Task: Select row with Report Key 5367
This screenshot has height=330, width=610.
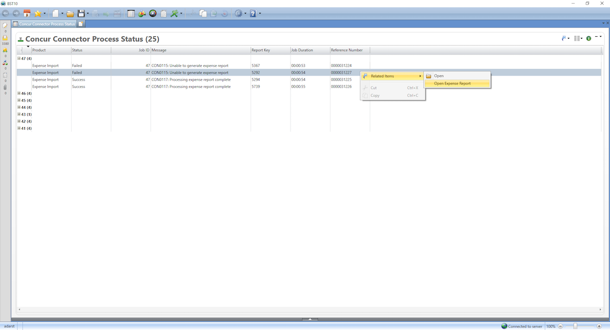Action: pos(309,66)
